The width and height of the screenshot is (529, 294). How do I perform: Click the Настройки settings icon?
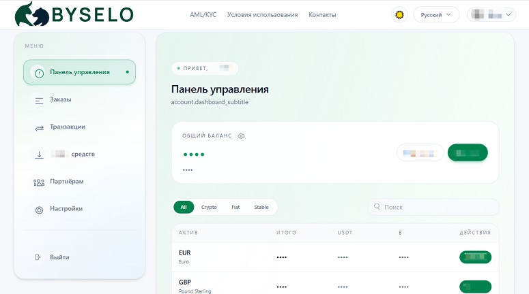pos(39,210)
